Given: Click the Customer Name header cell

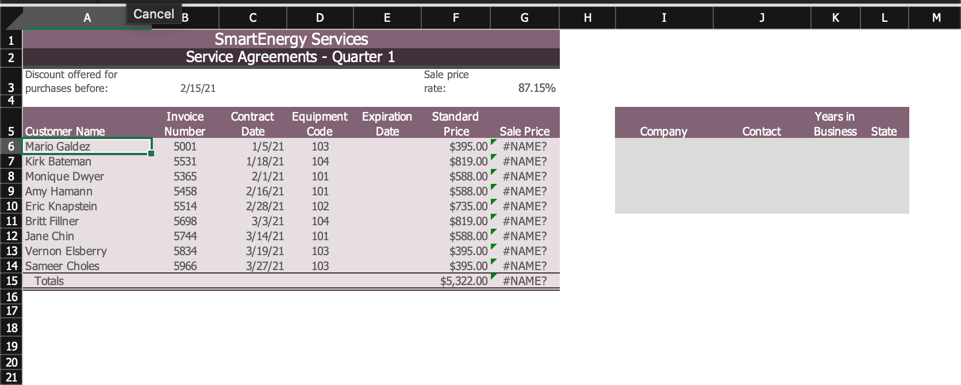Looking at the screenshot, I should 87,122.
